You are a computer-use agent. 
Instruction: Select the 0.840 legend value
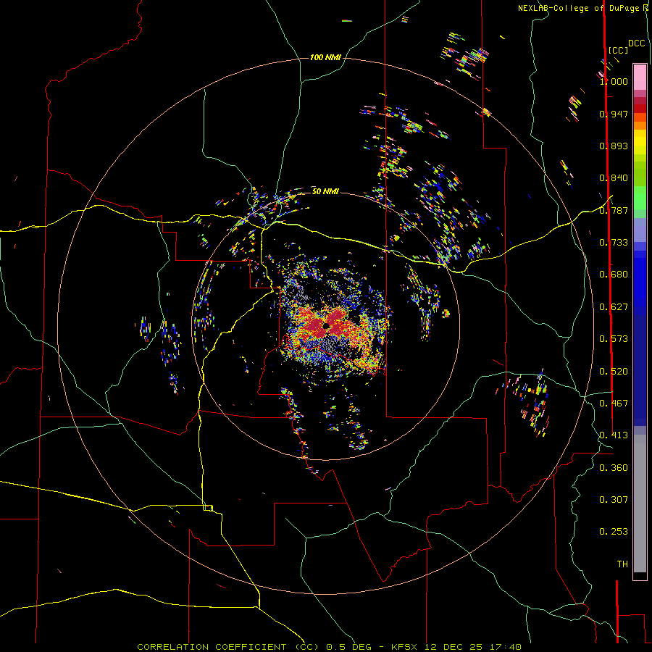tap(614, 178)
